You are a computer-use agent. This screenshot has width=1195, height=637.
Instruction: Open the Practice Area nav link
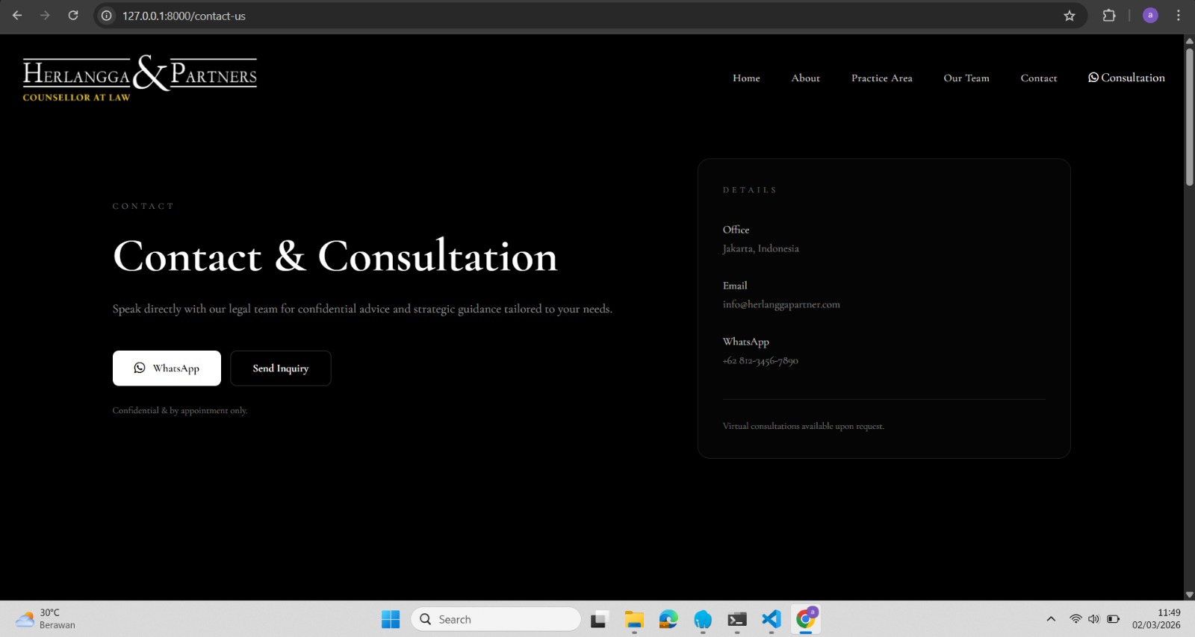(x=881, y=78)
